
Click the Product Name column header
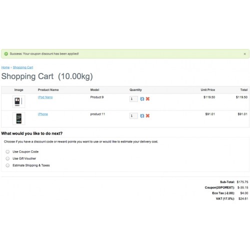pos(48,90)
